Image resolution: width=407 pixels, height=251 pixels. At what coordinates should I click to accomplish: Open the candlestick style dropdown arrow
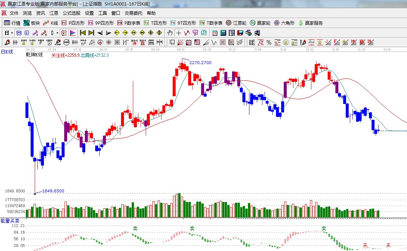(x=57, y=33)
